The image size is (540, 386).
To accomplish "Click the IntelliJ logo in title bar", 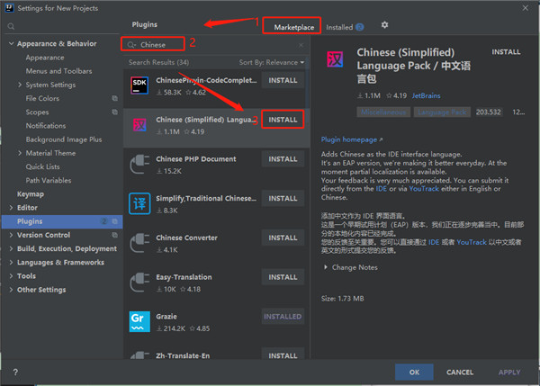I will click(9, 8).
